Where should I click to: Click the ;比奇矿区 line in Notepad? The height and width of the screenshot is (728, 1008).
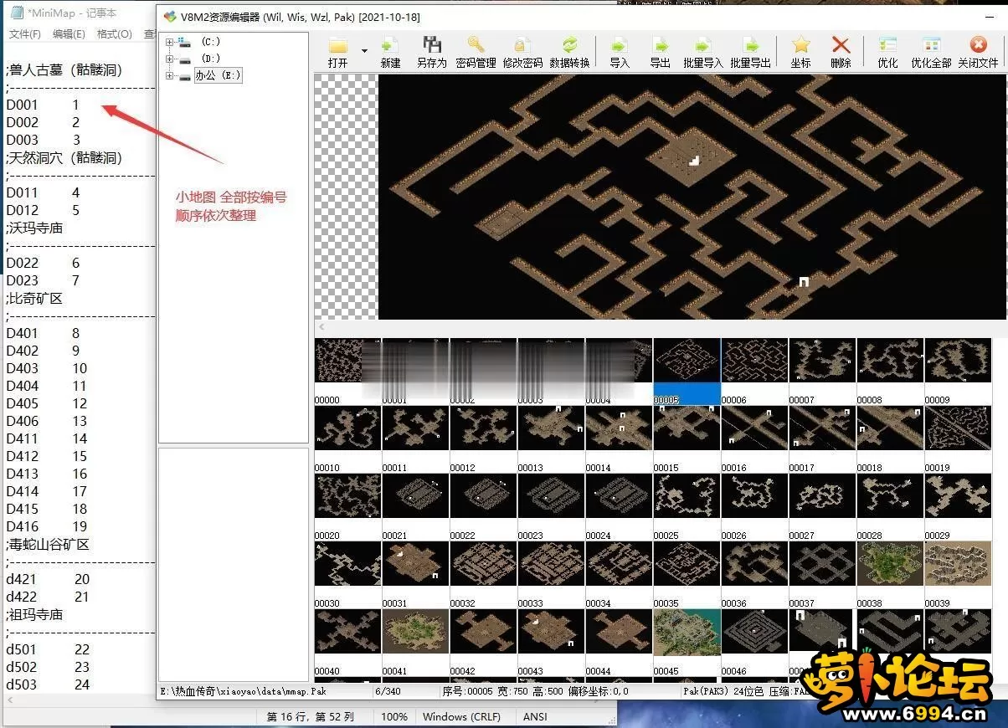coord(34,298)
